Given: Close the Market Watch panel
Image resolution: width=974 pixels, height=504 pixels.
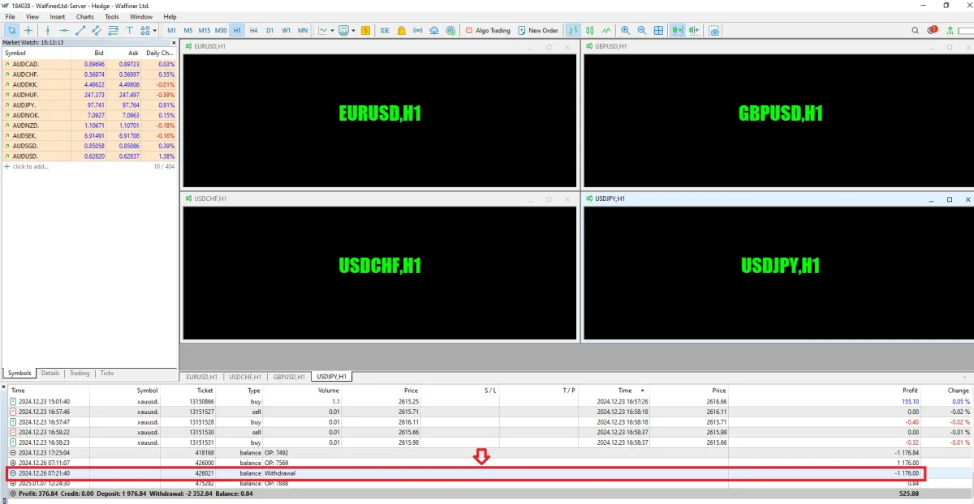Looking at the screenshot, I should click(173, 42).
